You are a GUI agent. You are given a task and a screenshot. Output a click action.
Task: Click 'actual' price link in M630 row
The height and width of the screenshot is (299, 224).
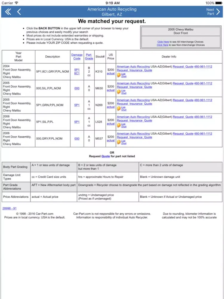[111, 90]
